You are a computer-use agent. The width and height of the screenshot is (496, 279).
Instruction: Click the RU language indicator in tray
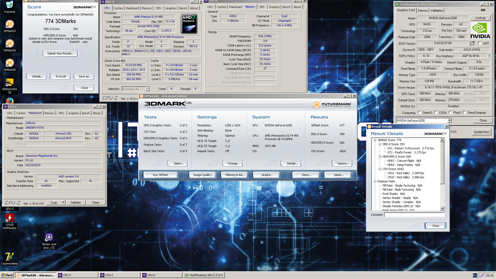point(475,275)
